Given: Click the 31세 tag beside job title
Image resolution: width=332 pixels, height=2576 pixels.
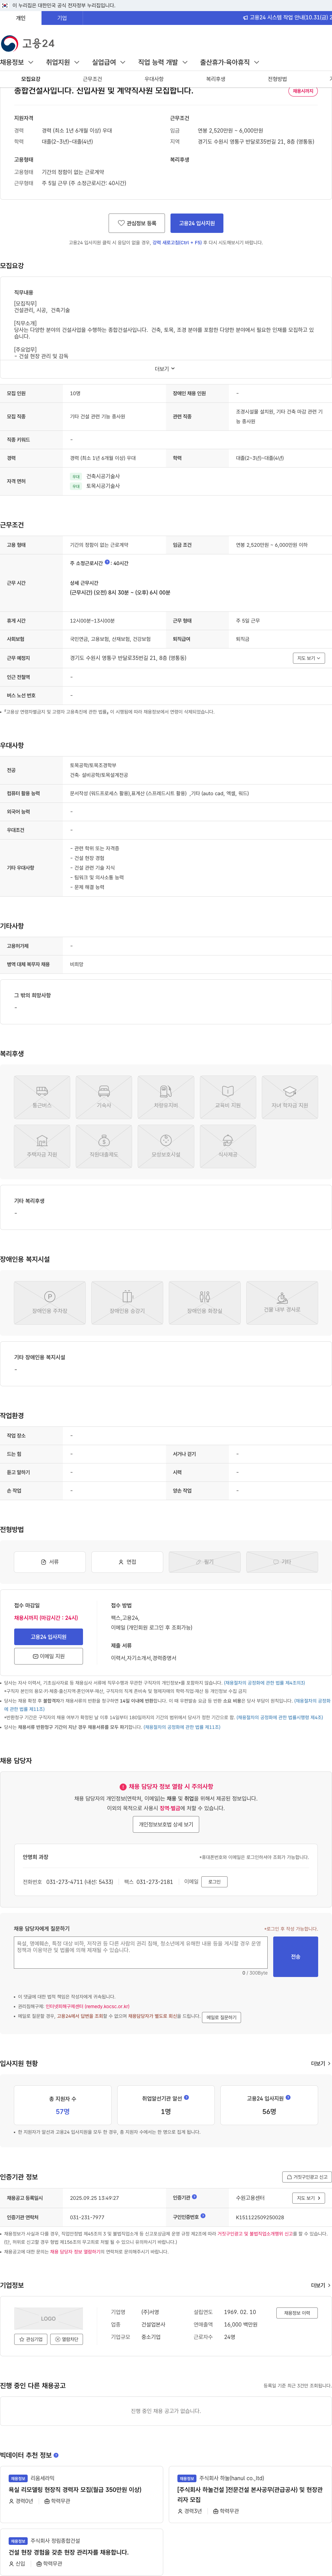Looking at the screenshot, I should tap(303, 91).
